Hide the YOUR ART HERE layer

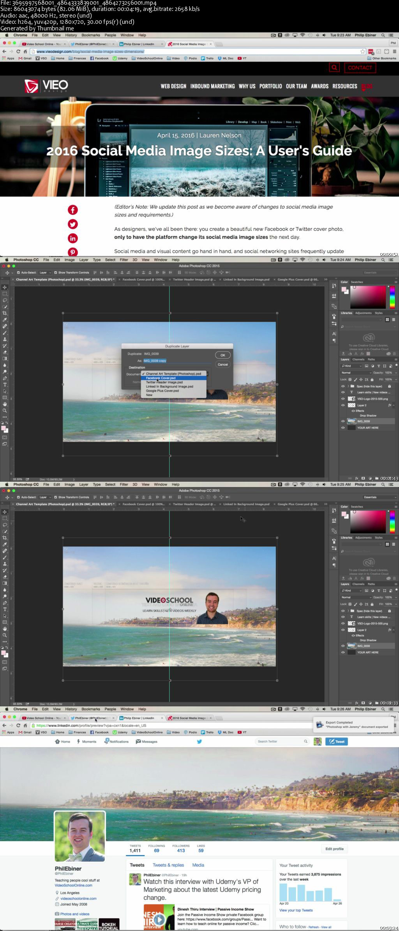click(343, 652)
